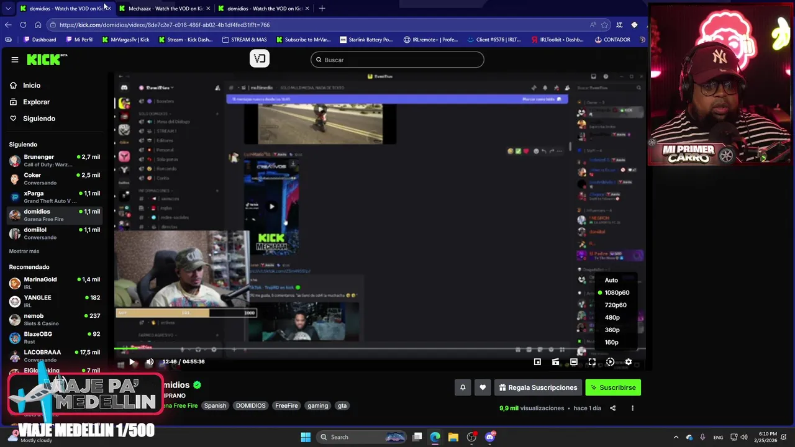
Task: Seek on the video progress bar
Action: pos(379,349)
